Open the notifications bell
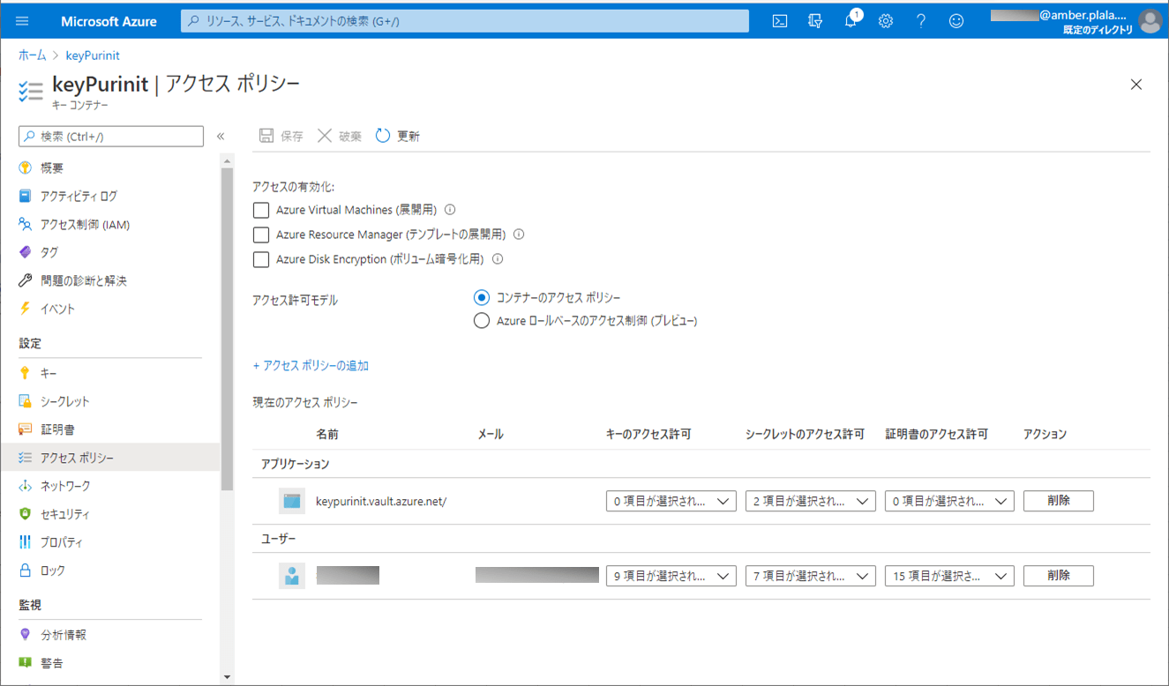The image size is (1169, 686). pyautogui.click(x=851, y=21)
